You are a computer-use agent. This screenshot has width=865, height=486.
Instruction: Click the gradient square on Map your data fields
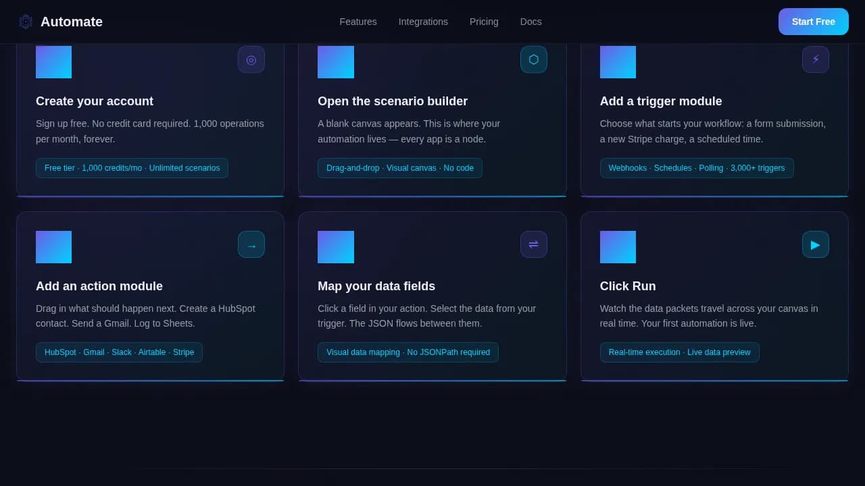coord(336,246)
